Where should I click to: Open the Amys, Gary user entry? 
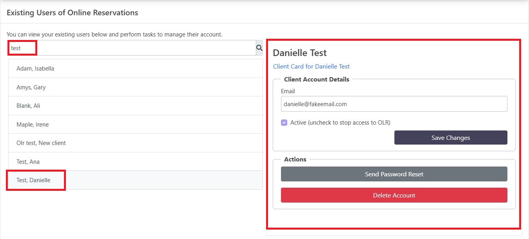[x=135, y=87]
